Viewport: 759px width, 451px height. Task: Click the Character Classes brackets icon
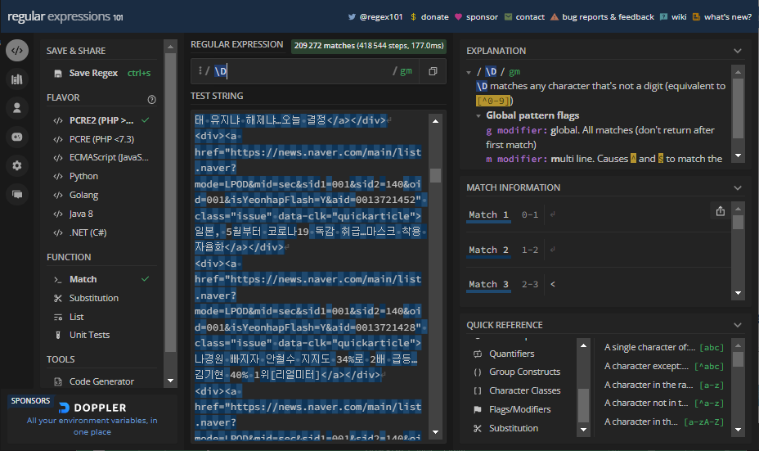(x=478, y=390)
